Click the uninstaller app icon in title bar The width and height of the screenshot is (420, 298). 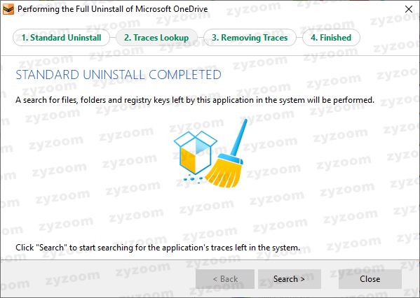pyautogui.click(x=8, y=9)
